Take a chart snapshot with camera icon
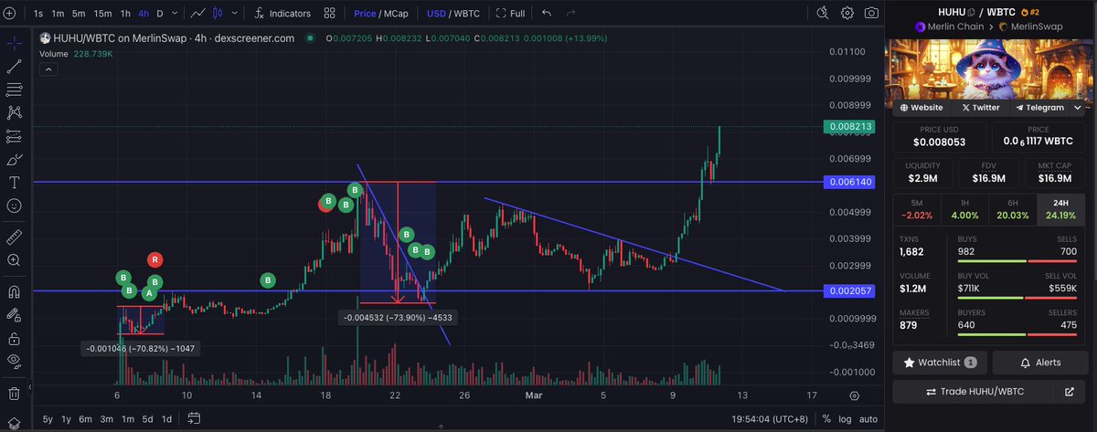The width and height of the screenshot is (1097, 432). (x=871, y=13)
